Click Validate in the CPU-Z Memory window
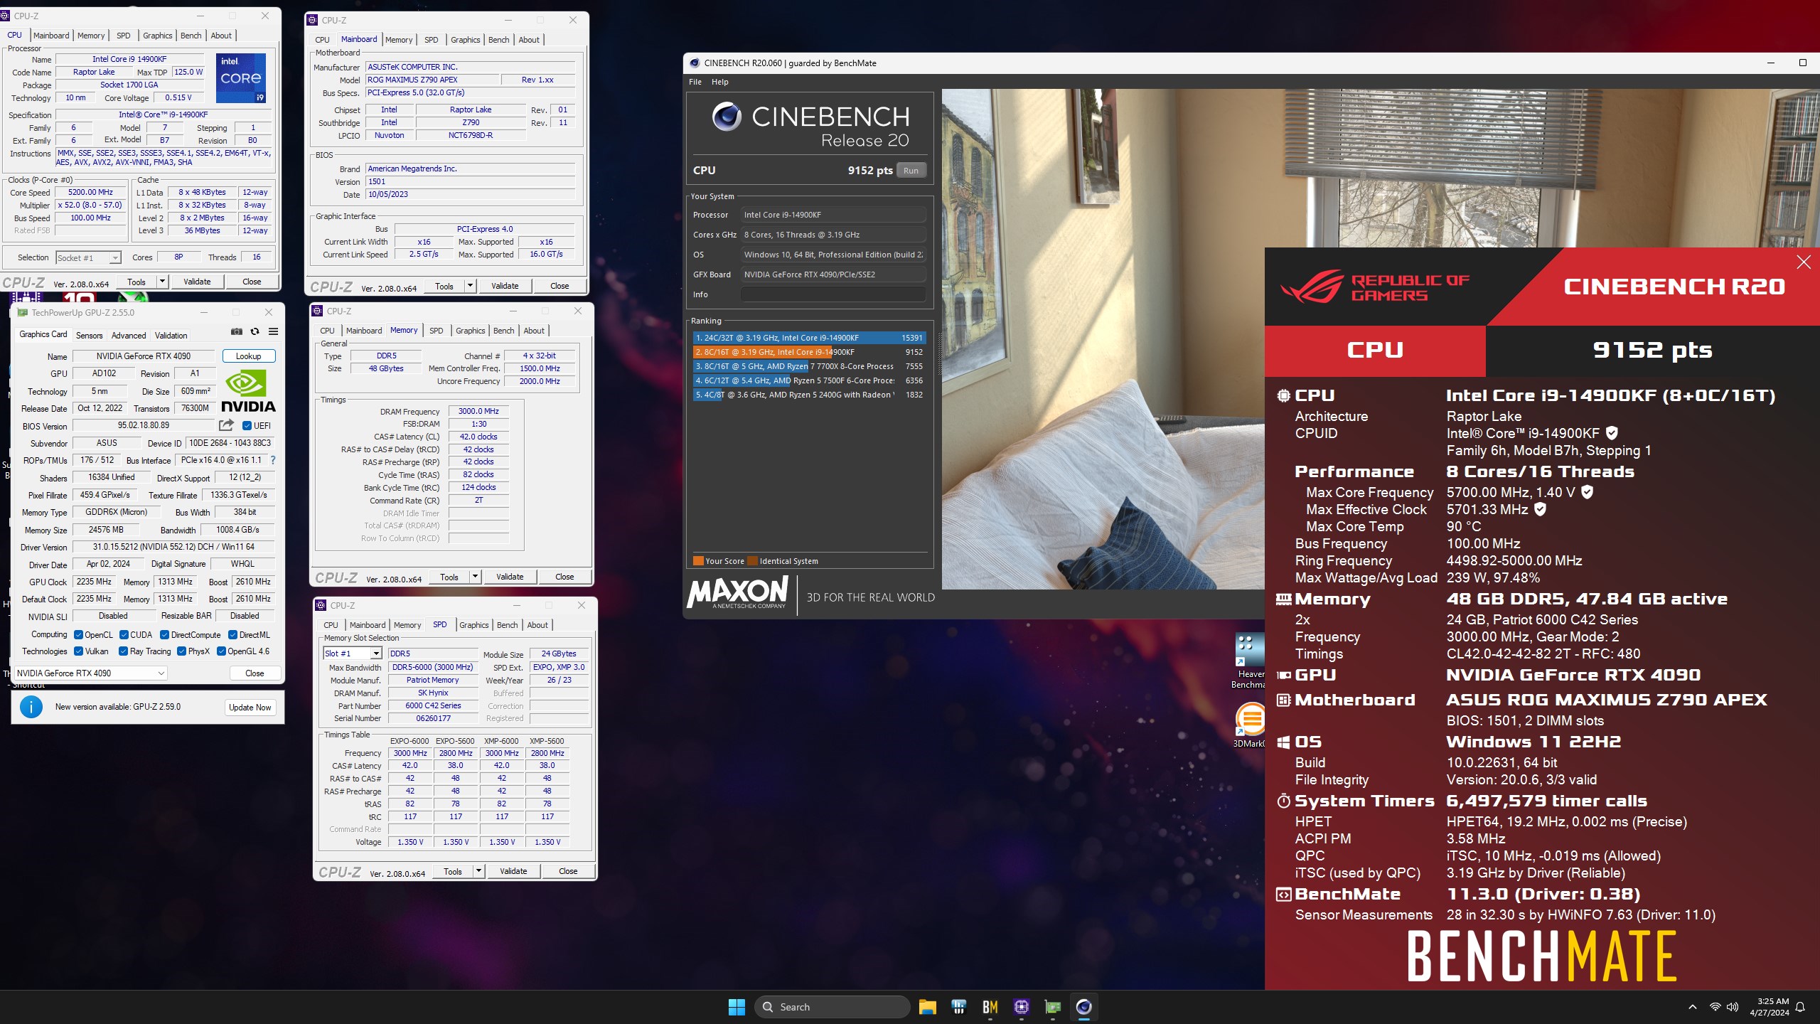Screen dimensions: 1820x1024 click(510, 577)
